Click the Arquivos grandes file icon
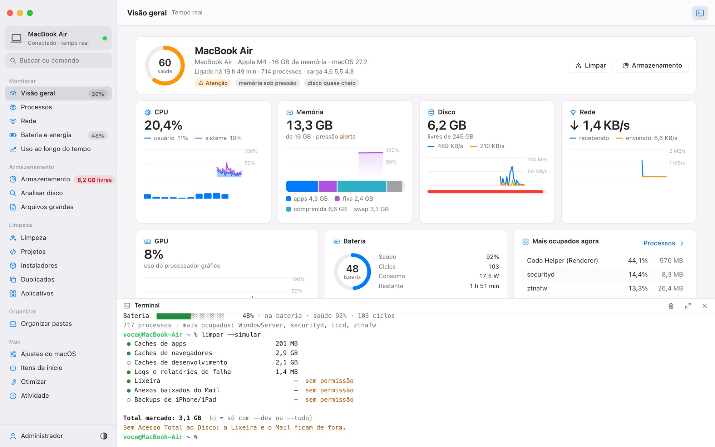715x447 pixels. 13,207
